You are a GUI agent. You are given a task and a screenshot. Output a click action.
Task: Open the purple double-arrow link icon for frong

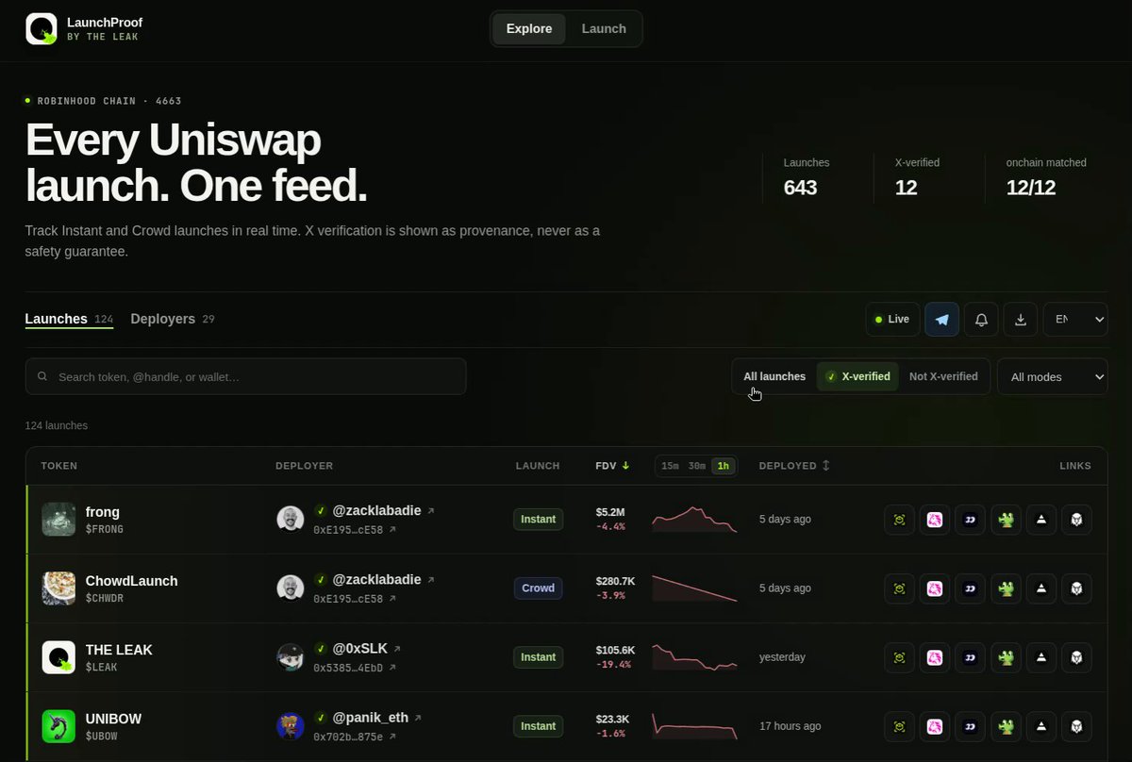(x=970, y=520)
